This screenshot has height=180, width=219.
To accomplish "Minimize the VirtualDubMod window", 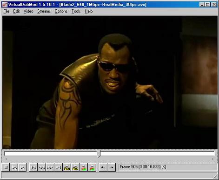I will coord(202,5).
